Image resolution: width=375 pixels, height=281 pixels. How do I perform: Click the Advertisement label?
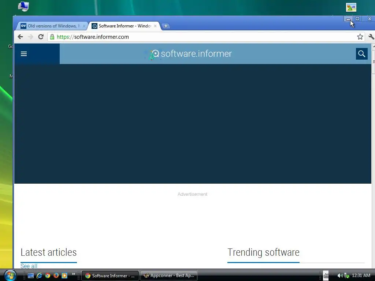point(193,194)
